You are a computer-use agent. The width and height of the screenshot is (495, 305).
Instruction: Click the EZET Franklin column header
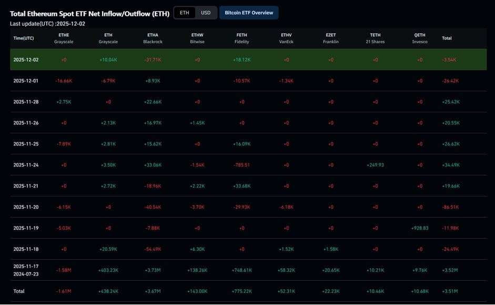(x=330, y=38)
